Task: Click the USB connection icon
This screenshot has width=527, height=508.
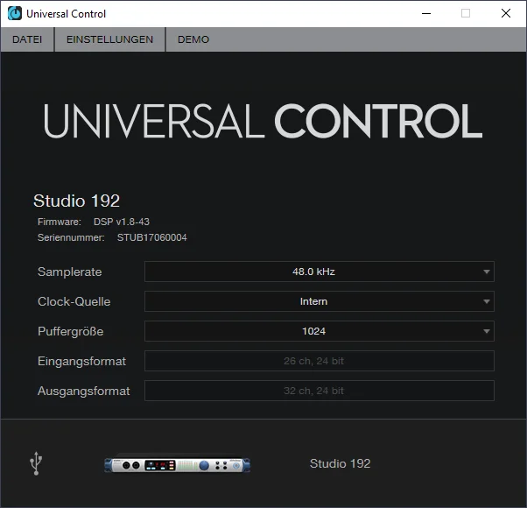Action: pos(36,463)
